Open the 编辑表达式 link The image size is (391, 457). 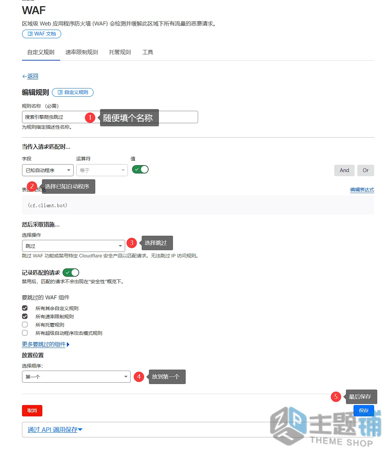(x=362, y=190)
